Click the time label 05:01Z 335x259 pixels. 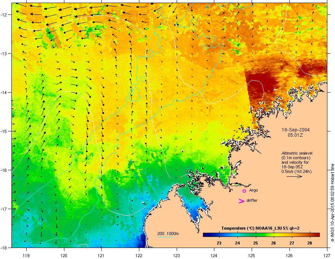click(x=295, y=135)
